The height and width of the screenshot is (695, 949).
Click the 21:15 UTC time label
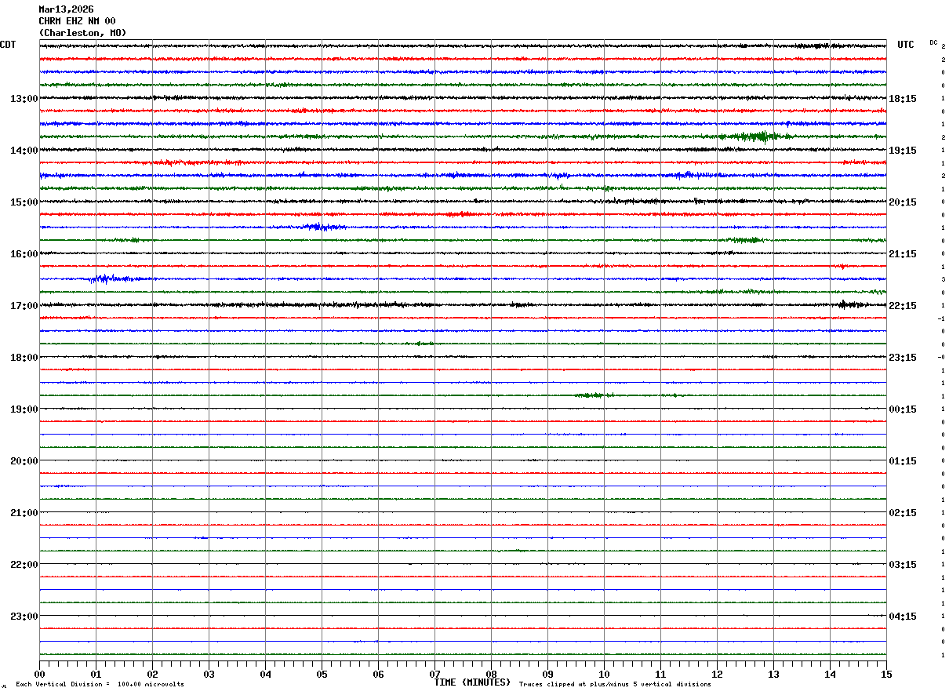(x=903, y=254)
